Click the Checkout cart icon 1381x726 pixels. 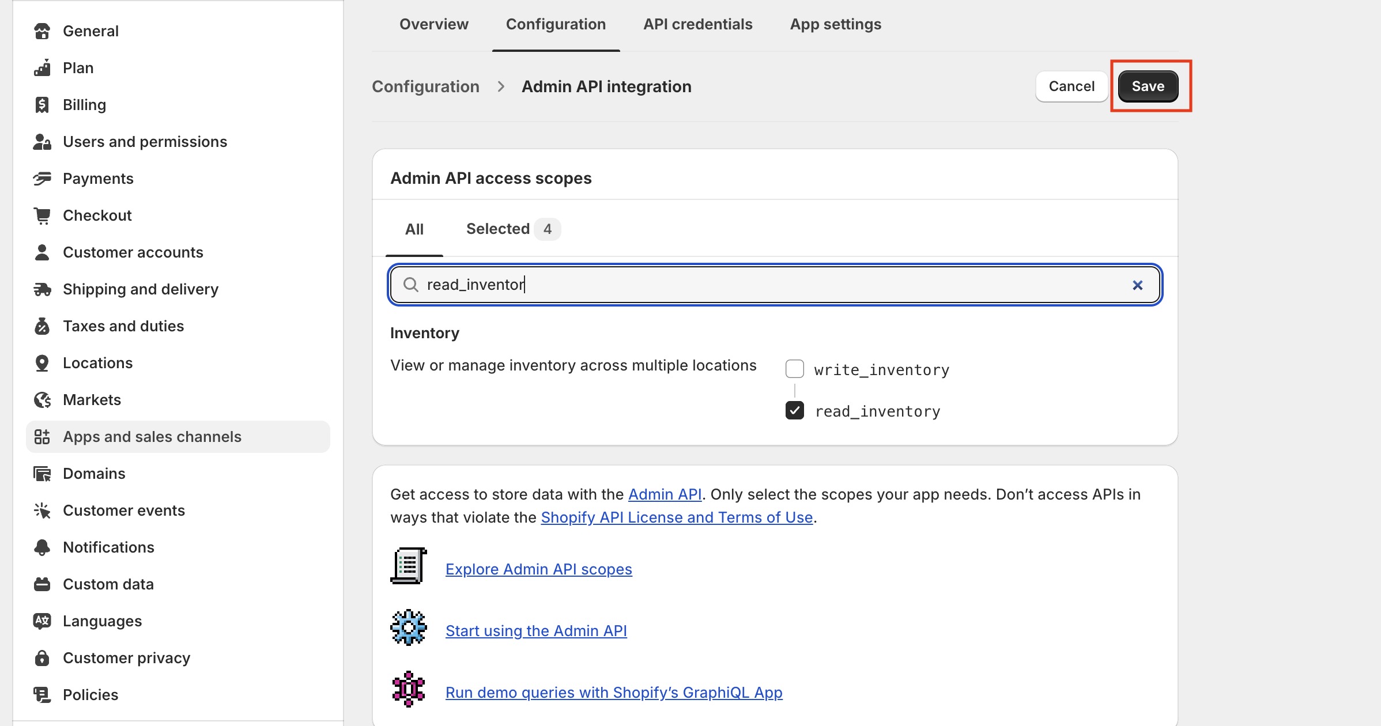pyautogui.click(x=42, y=215)
